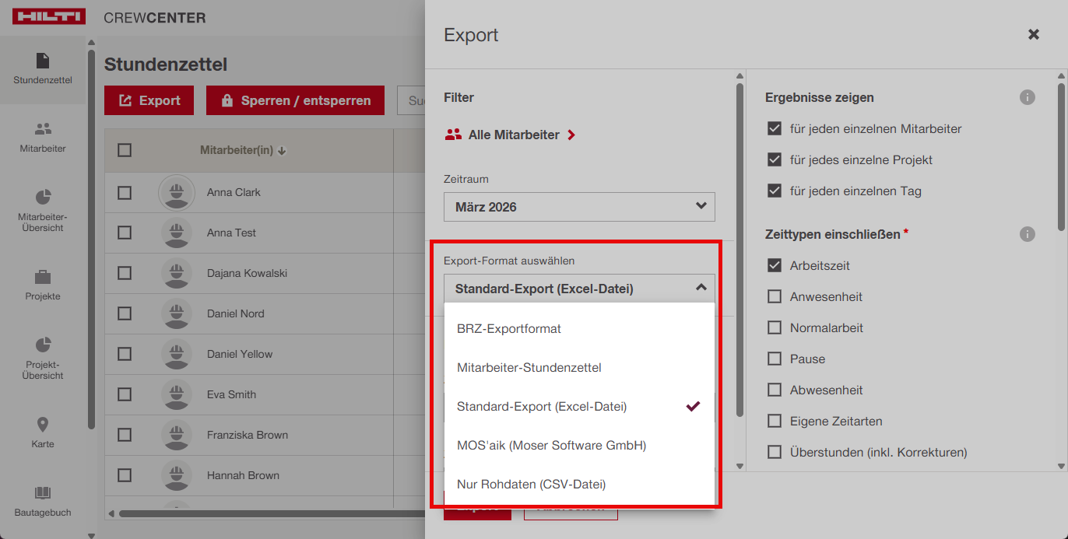The image size is (1068, 539).
Task: Click info icon beside Zeittypen einschließen
Action: (x=1027, y=234)
